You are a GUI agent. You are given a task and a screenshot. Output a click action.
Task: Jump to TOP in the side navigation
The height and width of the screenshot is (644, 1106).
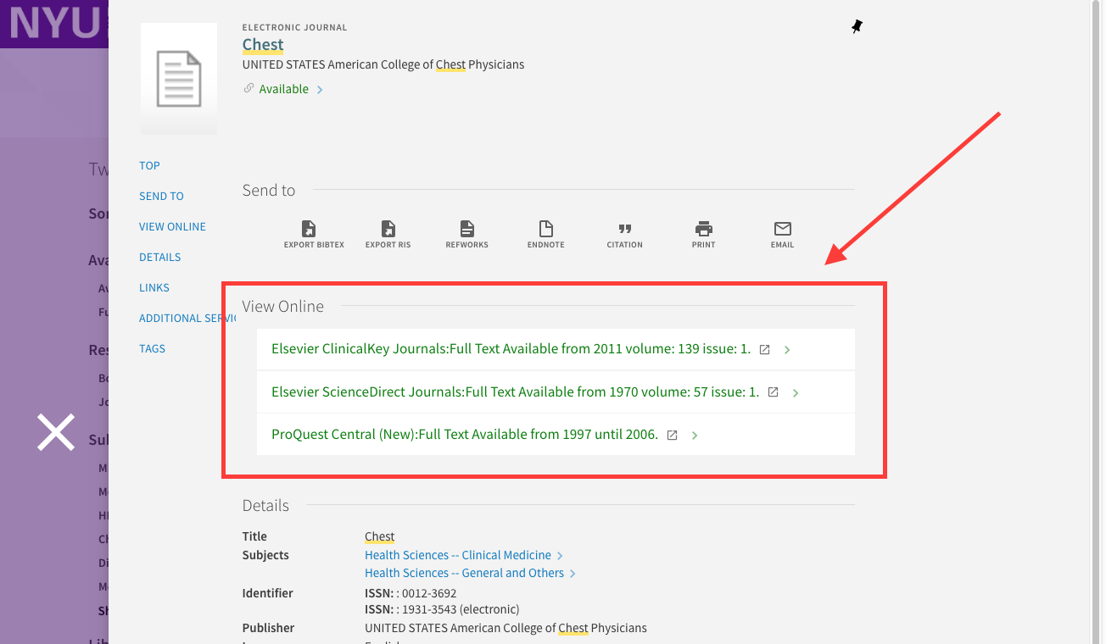(x=149, y=165)
